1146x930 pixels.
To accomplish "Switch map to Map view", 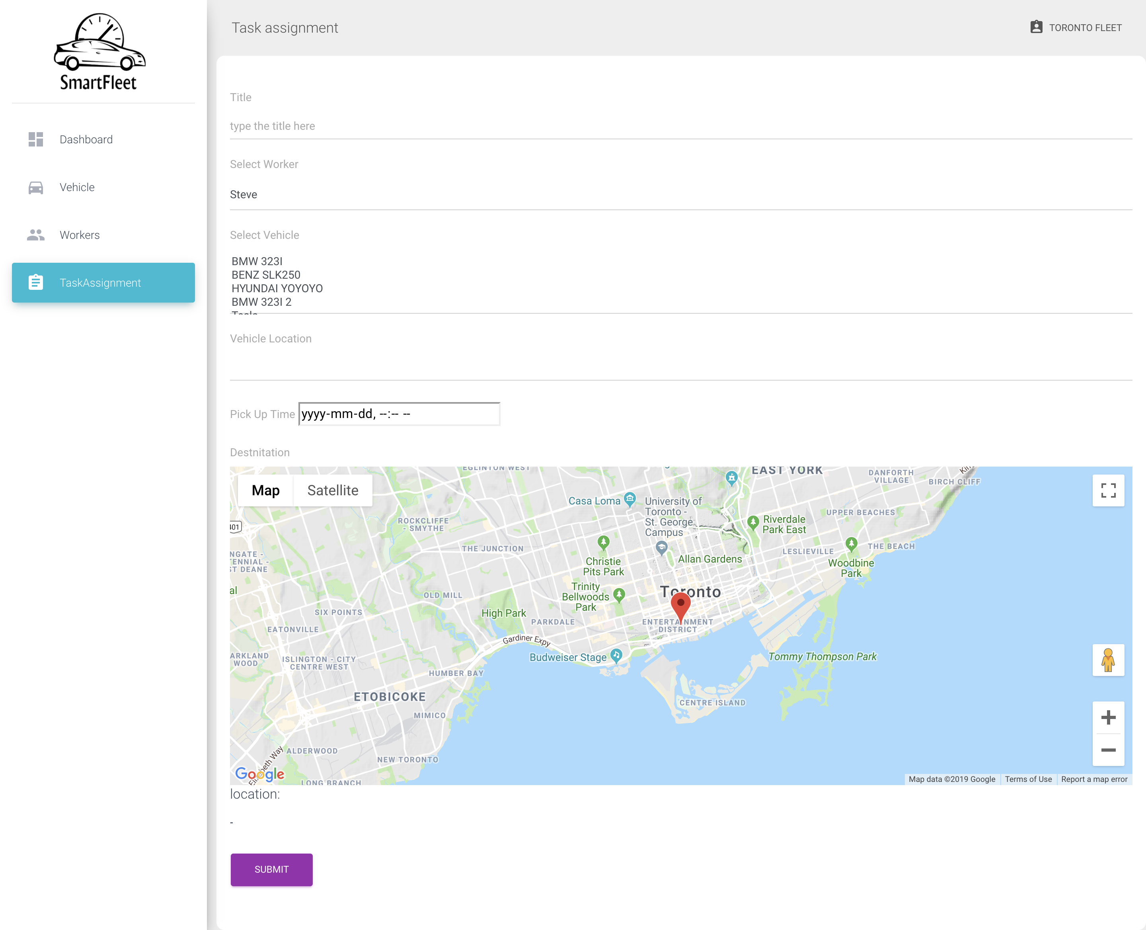I will click(x=266, y=490).
